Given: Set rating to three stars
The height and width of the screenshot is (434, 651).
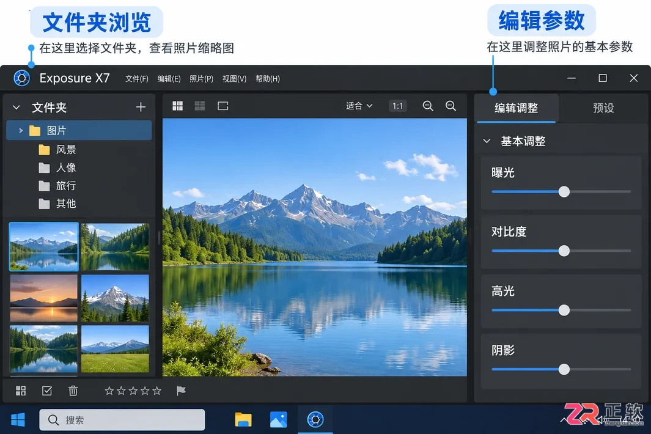Looking at the screenshot, I should tap(133, 391).
